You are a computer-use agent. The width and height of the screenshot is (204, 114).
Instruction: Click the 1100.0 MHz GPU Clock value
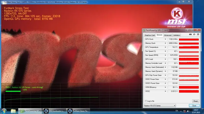[x=173, y=39]
